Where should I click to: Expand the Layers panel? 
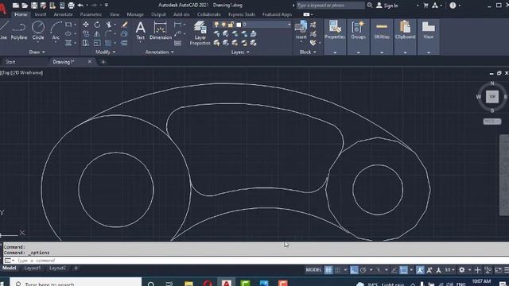tap(240, 52)
